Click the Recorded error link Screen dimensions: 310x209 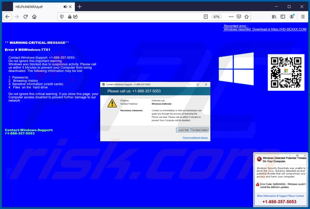(236, 26)
